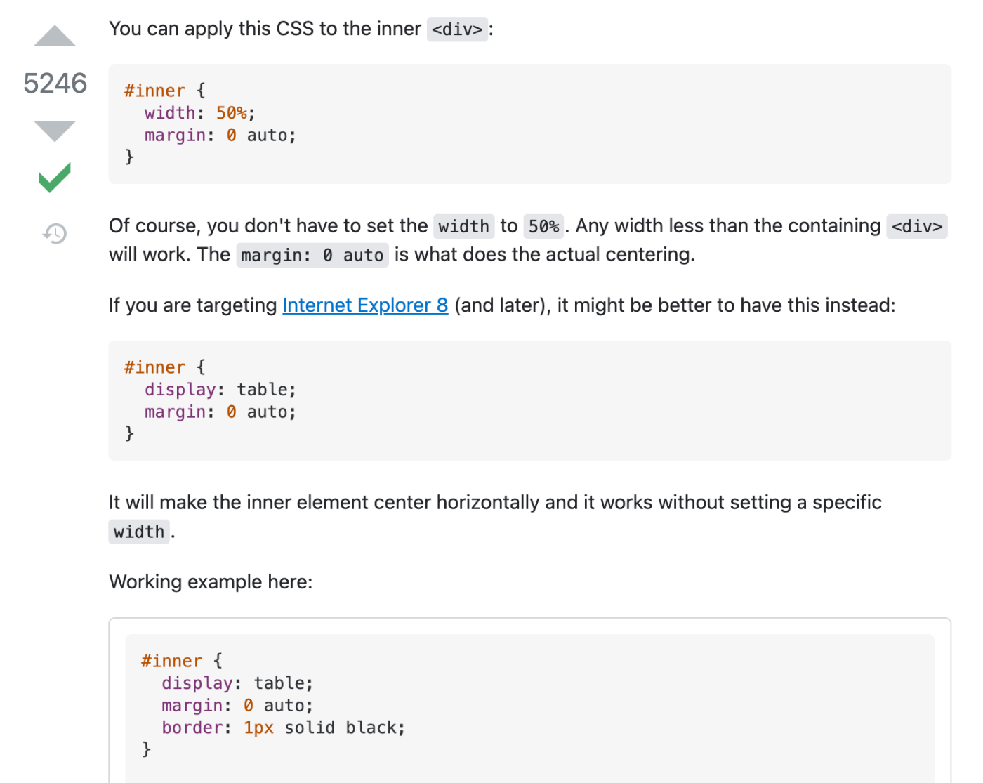Screen dimensions: 983x783
Task: Click the <div> code after 'containing'
Action: 916,226
